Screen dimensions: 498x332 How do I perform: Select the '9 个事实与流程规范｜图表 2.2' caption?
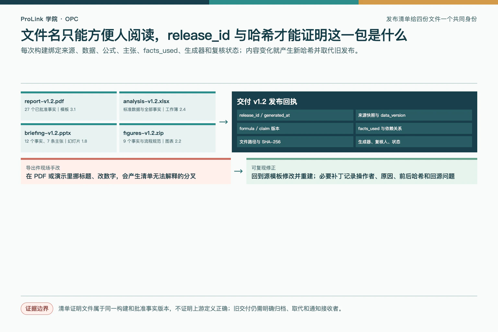coord(152,141)
